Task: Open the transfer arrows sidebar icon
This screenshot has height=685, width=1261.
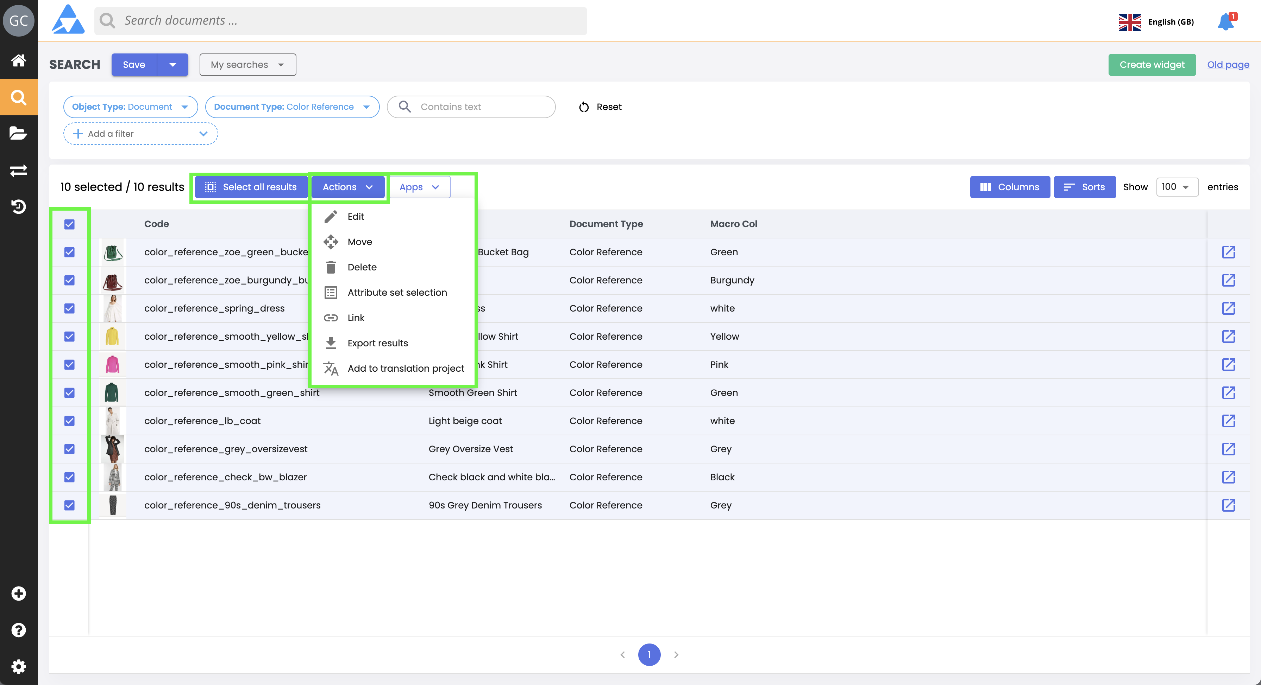Action: [x=19, y=170]
